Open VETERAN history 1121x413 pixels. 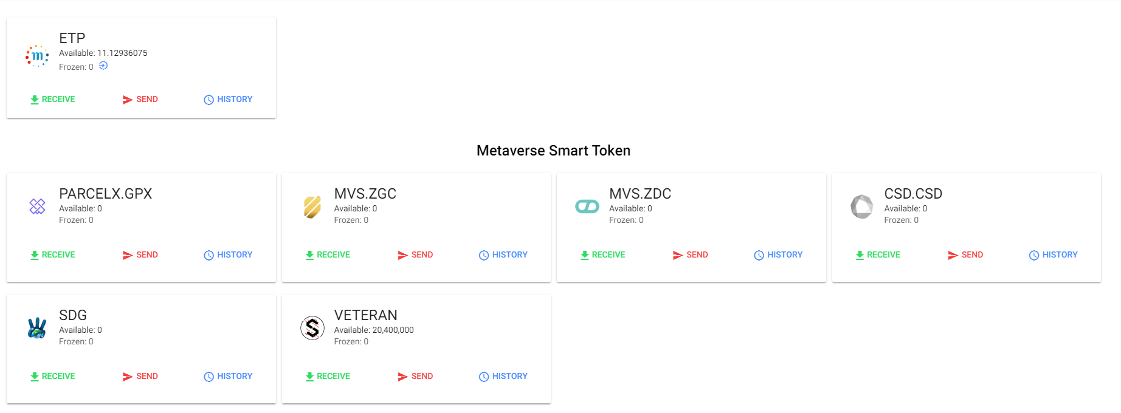(503, 376)
